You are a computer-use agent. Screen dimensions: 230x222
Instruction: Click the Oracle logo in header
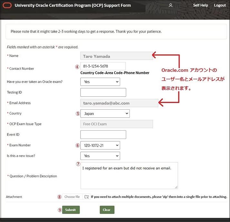tap(7, 5)
